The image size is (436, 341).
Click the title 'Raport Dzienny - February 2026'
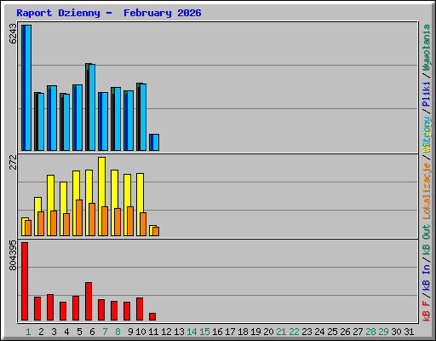[x=109, y=13]
